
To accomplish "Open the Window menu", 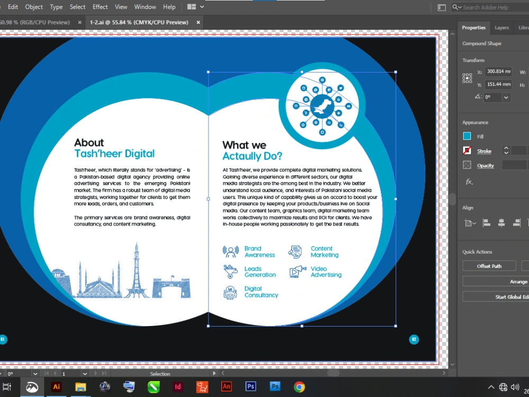I will tap(145, 7).
